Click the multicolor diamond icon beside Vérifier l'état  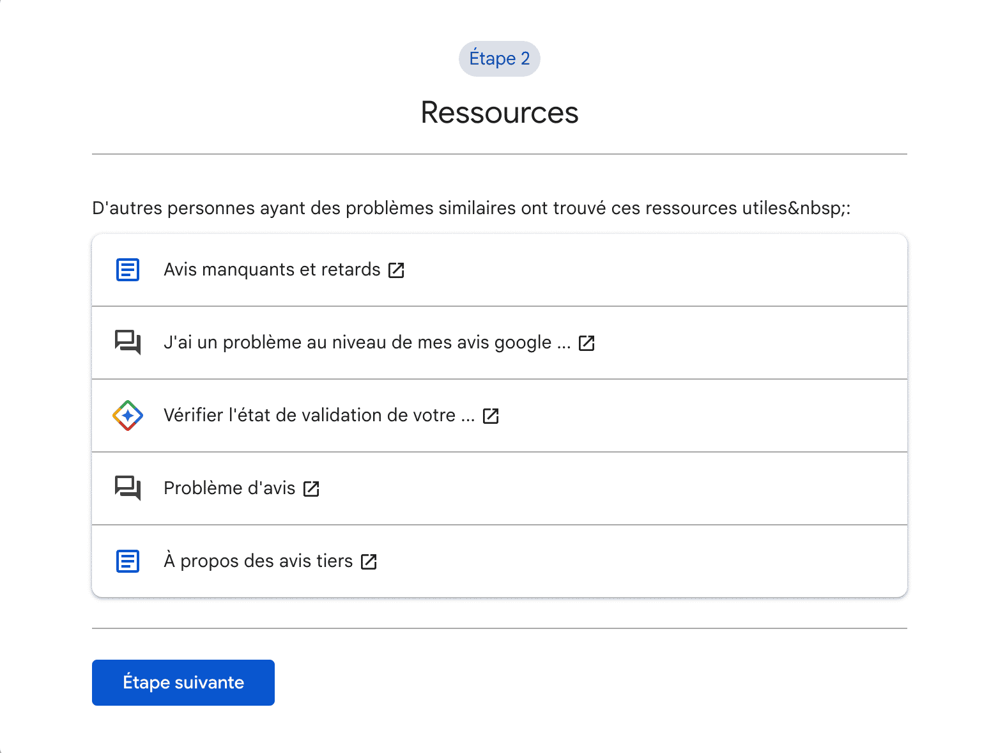coord(128,415)
